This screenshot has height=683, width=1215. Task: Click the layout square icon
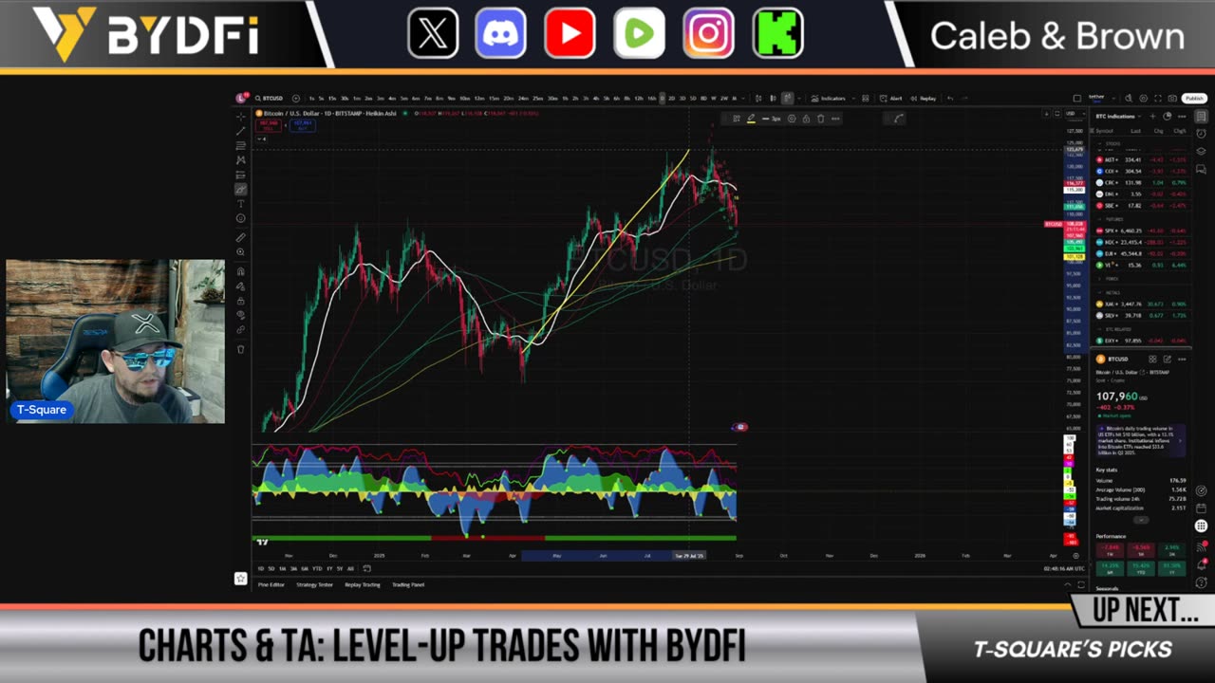(1076, 98)
